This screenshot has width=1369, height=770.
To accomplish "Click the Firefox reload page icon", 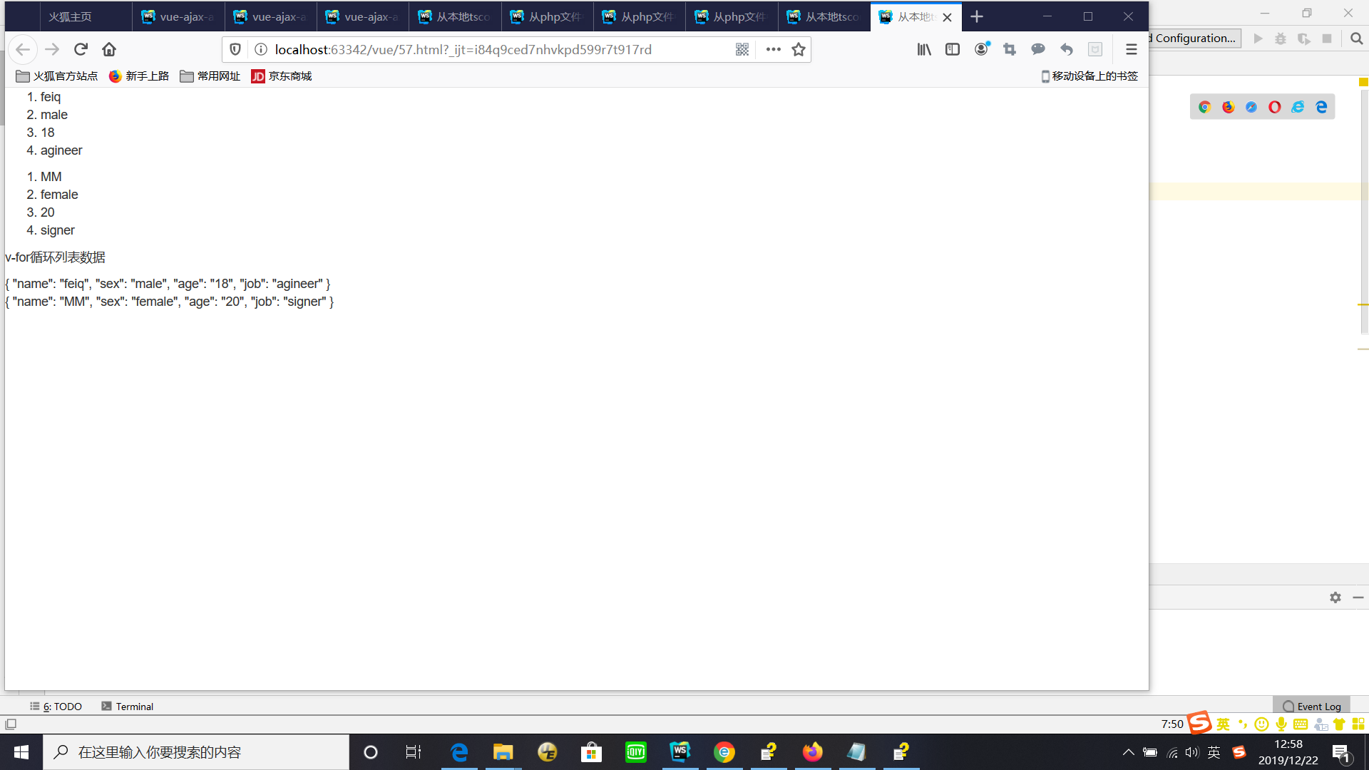I will point(81,49).
